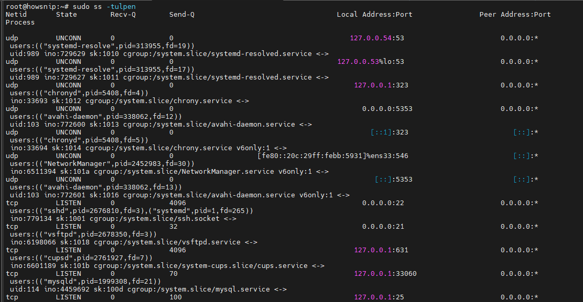Click the cgroup line for vsftpd.service
This screenshot has width=583, height=302.
134,242
